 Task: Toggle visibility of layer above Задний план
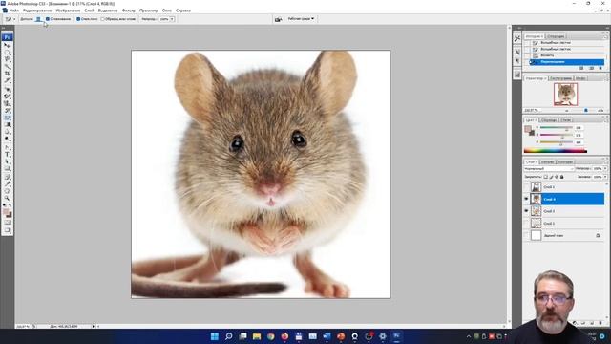(526, 224)
